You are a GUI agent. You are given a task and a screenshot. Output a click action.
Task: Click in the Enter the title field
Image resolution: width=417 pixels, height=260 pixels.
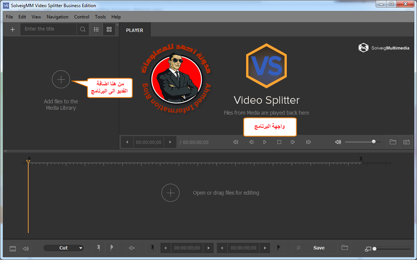[x=49, y=29]
